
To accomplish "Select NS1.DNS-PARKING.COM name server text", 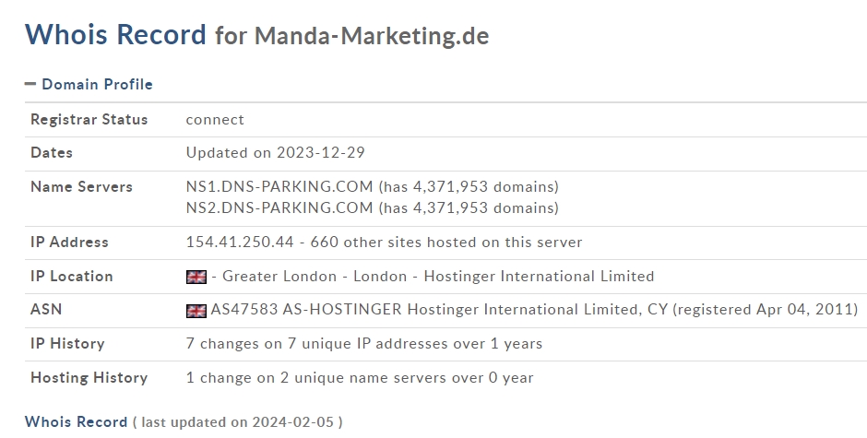I will point(279,186).
